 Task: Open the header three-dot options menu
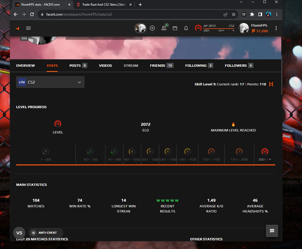pos(276,28)
